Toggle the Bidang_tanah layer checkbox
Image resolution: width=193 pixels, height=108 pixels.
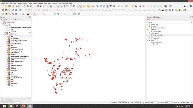click(x=7, y=76)
